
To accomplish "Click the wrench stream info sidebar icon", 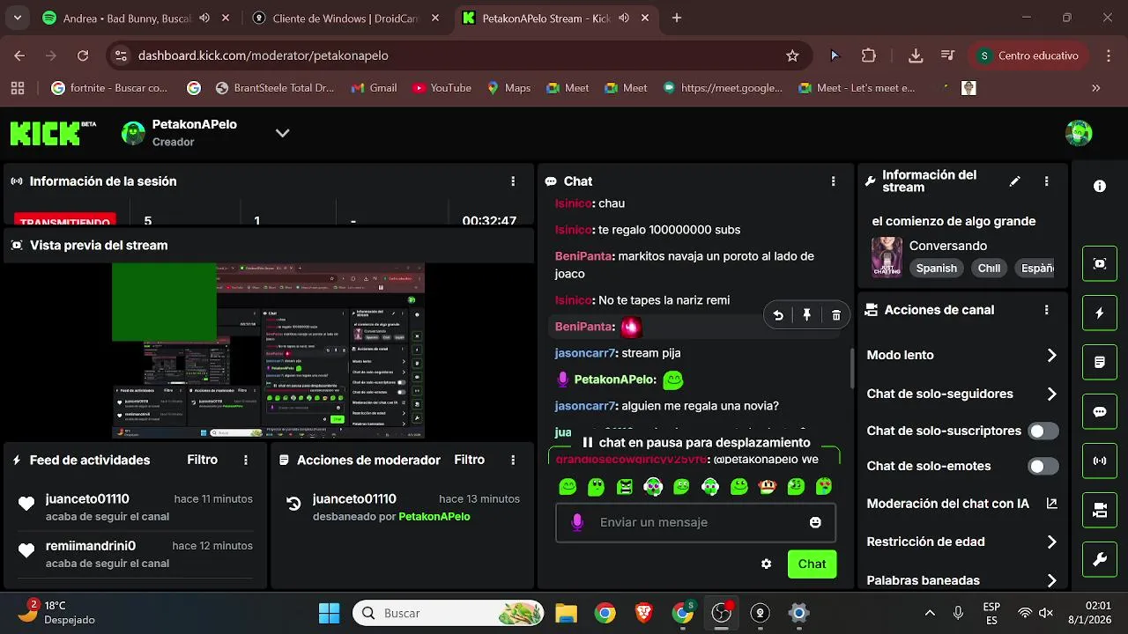I will coord(1099,559).
